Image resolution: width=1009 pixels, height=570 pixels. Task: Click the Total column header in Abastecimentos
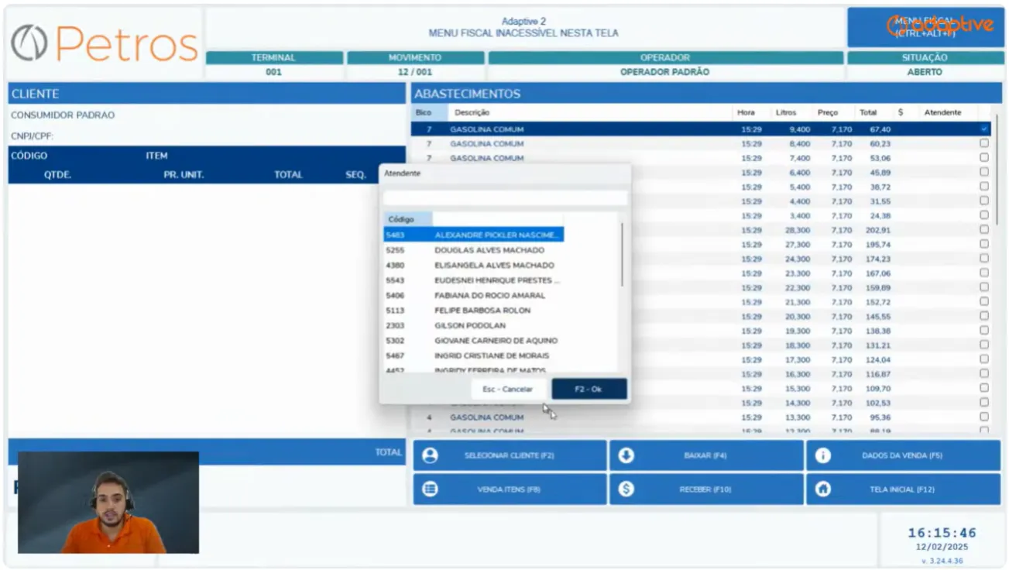[x=874, y=112]
